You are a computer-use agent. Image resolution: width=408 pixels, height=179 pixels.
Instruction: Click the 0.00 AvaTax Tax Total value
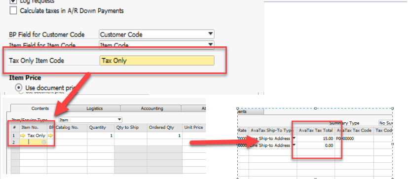point(329,145)
